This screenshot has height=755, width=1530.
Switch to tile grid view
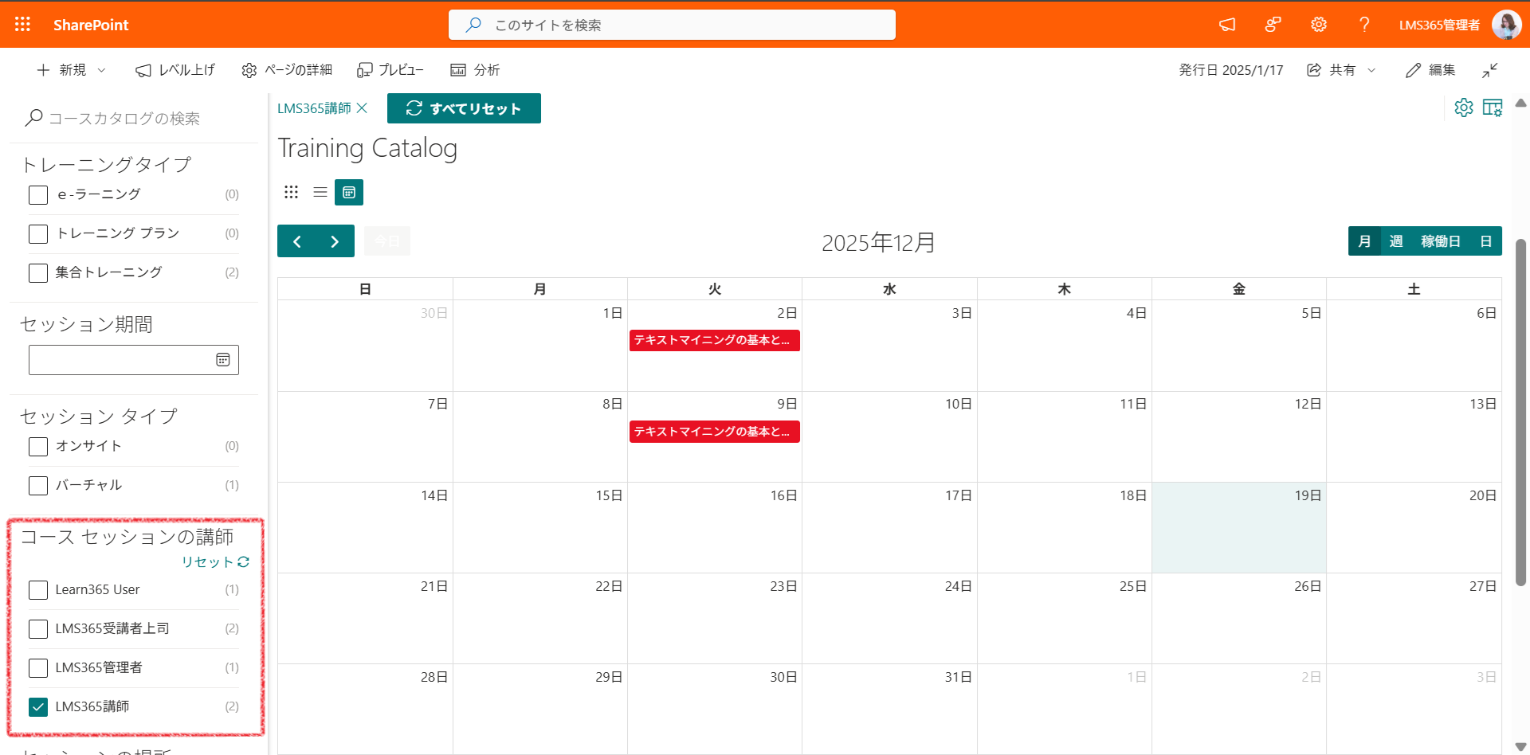[x=292, y=192]
